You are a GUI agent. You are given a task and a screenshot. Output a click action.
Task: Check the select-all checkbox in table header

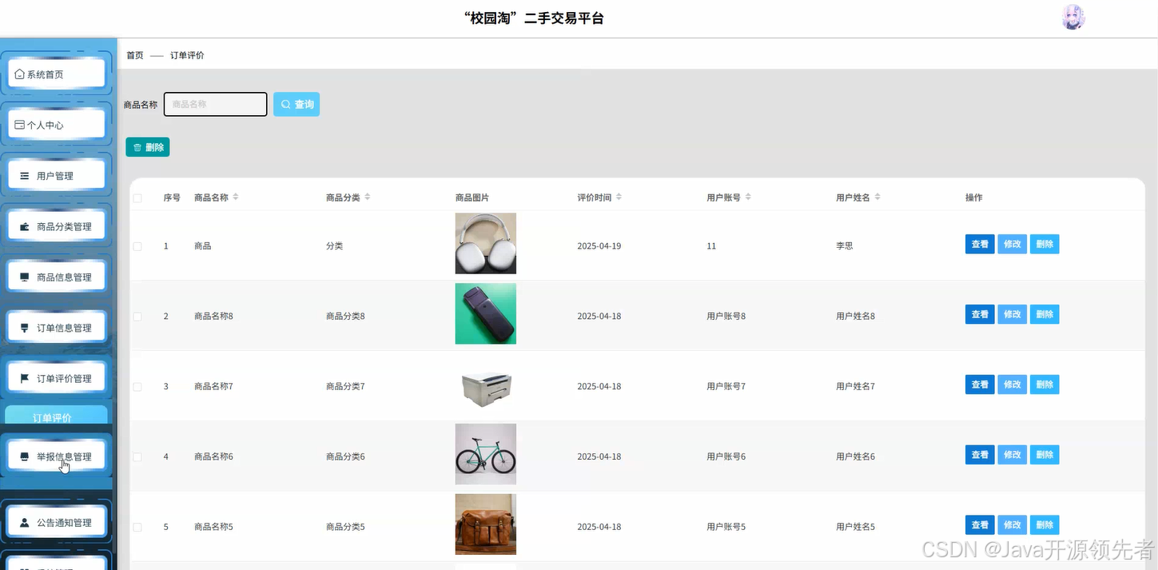[x=137, y=197]
